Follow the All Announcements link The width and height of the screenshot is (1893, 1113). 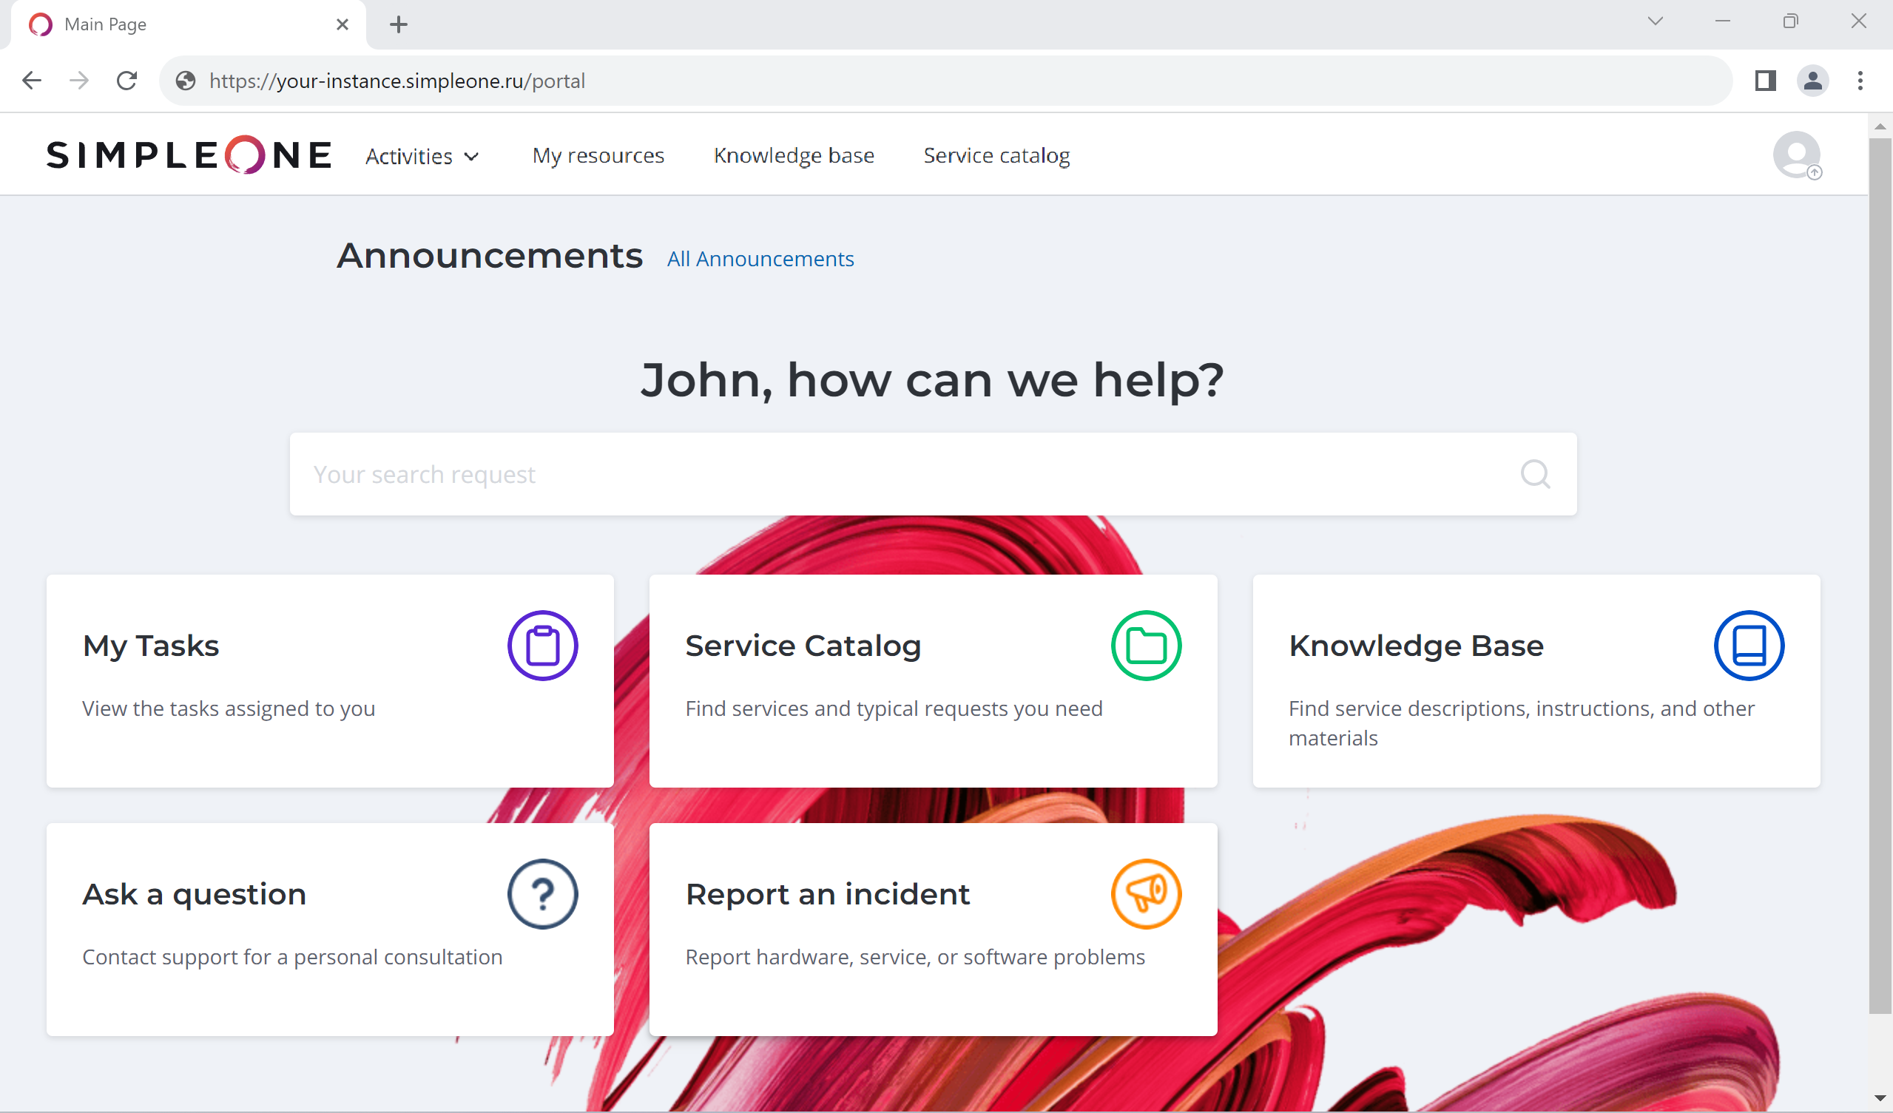pyautogui.click(x=760, y=259)
